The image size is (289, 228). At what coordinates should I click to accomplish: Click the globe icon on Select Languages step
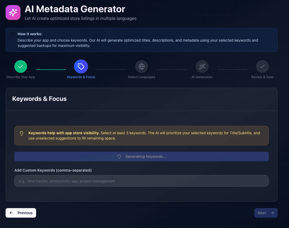tap(142, 66)
